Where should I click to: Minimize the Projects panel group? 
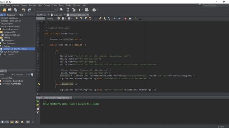[x=33, y=15]
